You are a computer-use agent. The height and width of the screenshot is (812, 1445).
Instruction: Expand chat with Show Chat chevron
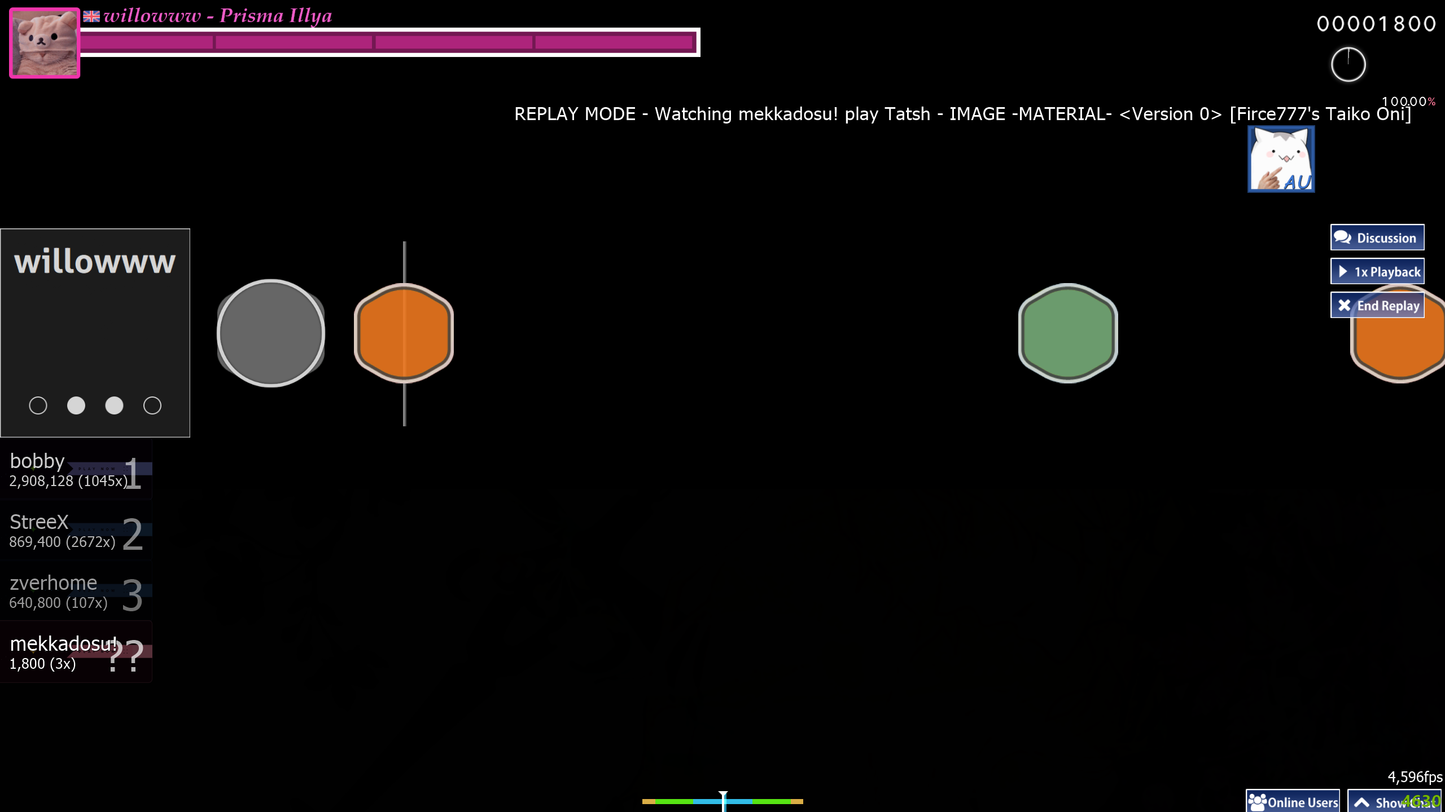click(x=1361, y=802)
